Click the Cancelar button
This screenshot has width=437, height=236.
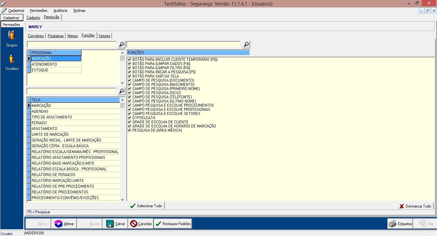click(x=141, y=224)
